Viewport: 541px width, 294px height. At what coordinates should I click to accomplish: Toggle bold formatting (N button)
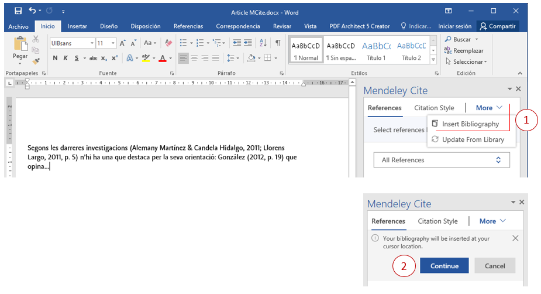coord(55,58)
